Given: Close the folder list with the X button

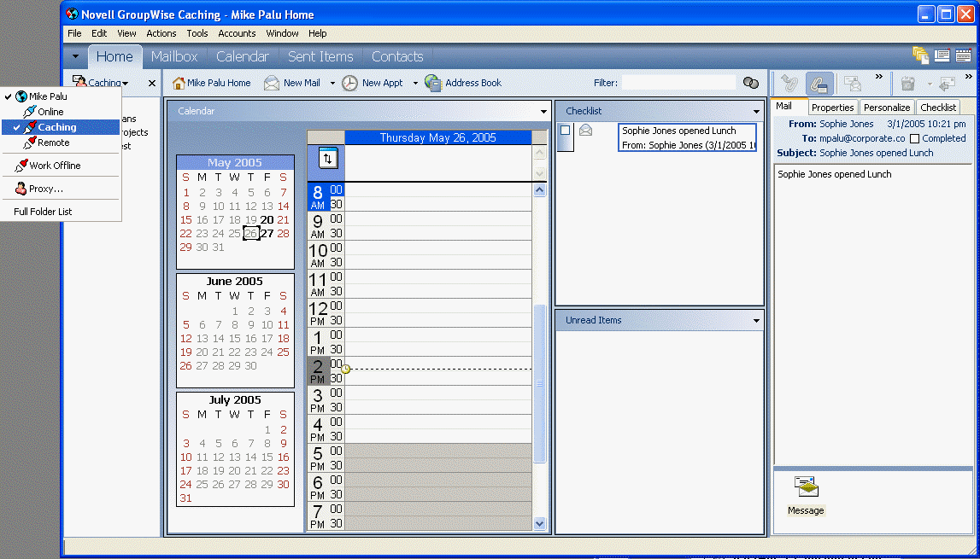Looking at the screenshot, I should [152, 83].
